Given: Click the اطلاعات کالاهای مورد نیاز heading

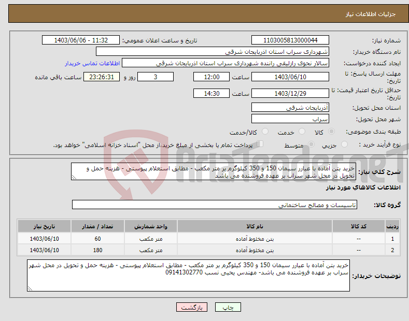Looking at the screenshot, I should point(363,187).
